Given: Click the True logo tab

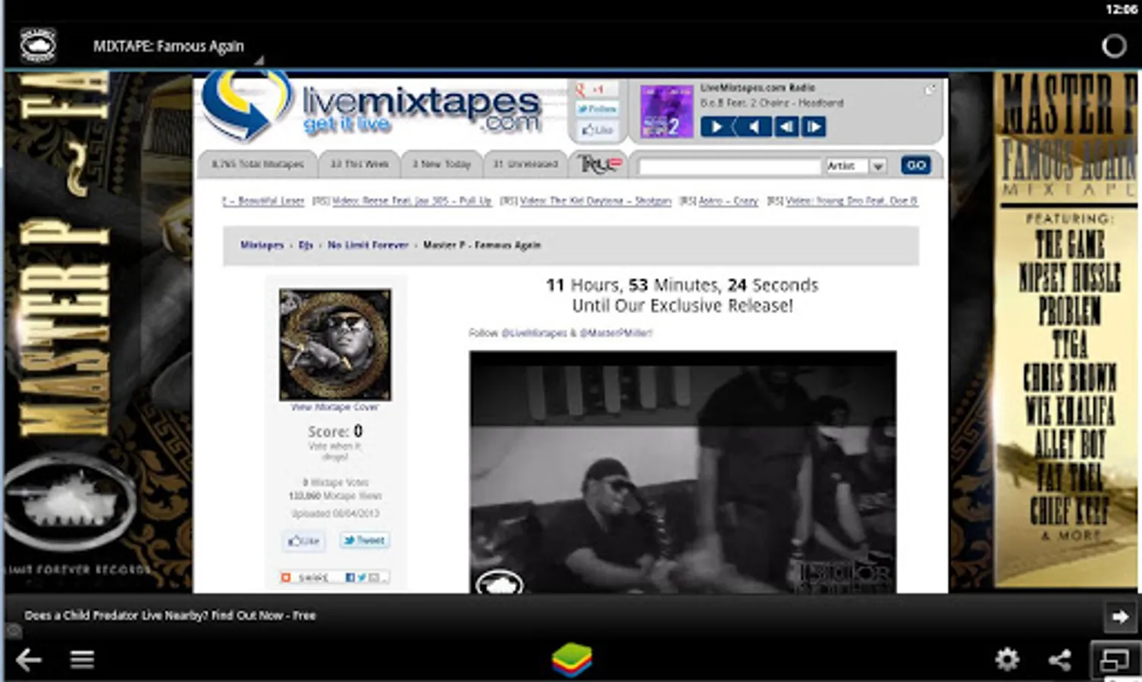Looking at the screenshot, I should pos(599,164).
